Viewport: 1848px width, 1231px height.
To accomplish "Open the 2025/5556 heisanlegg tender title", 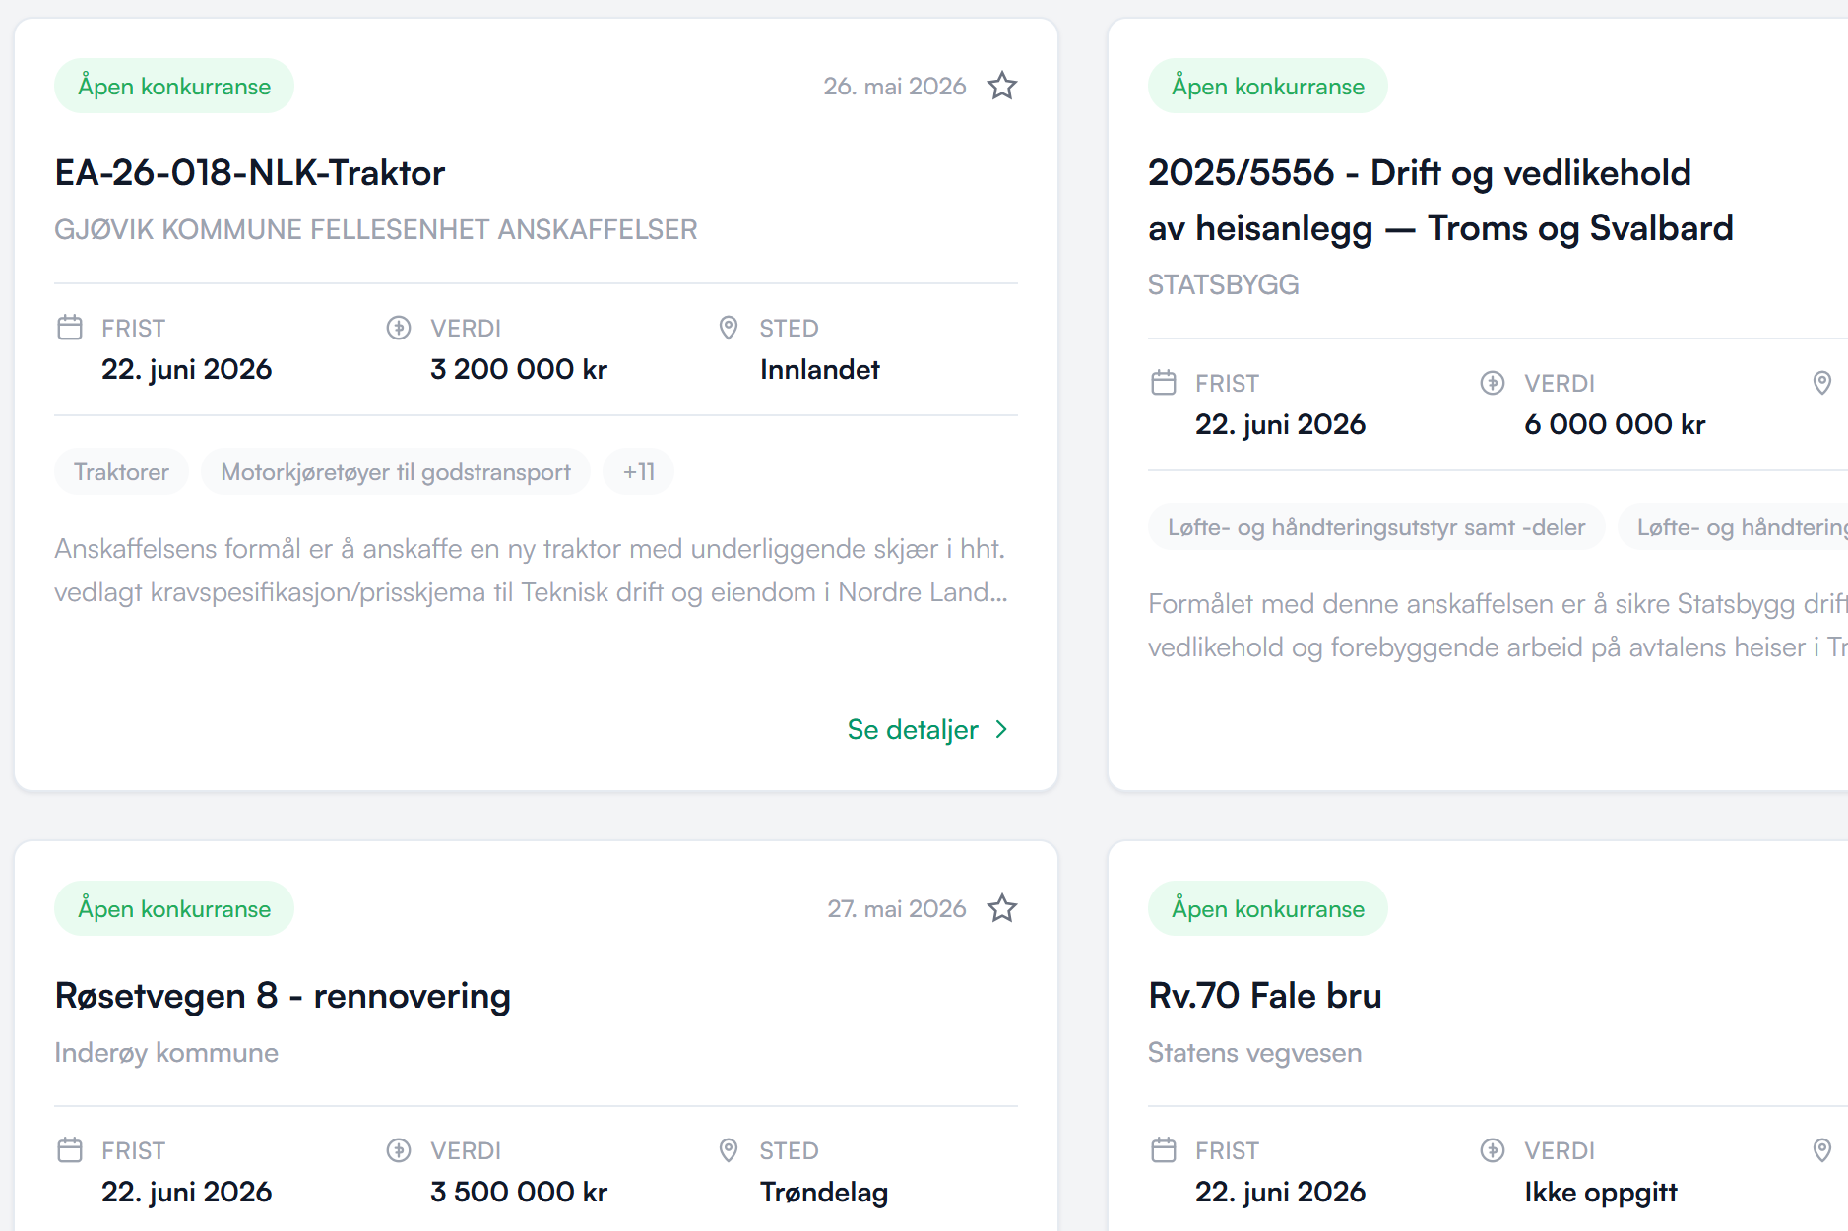I will (x=1440, y=200).
